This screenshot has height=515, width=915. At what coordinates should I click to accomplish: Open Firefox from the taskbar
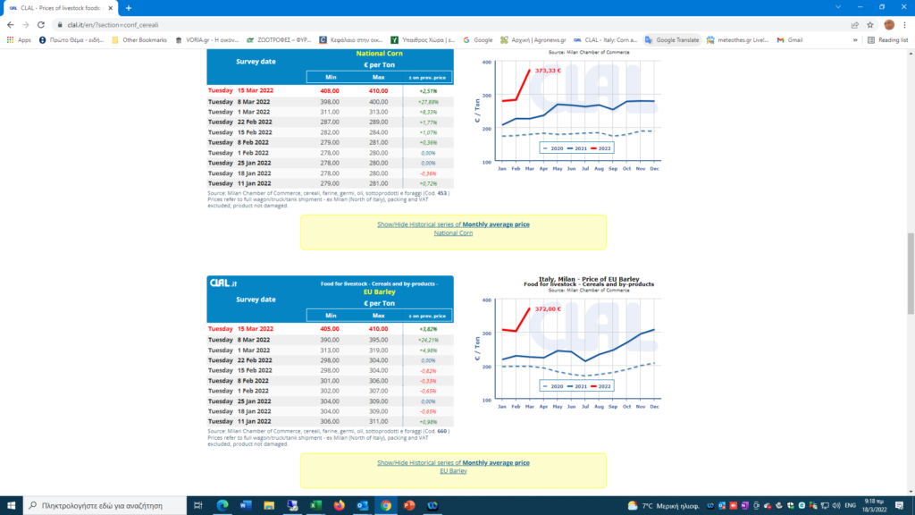click(339, 505)
